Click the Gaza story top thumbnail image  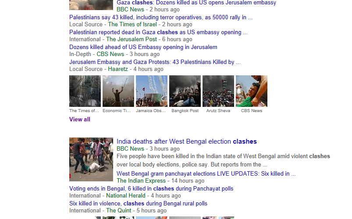(x=91, y=5)
